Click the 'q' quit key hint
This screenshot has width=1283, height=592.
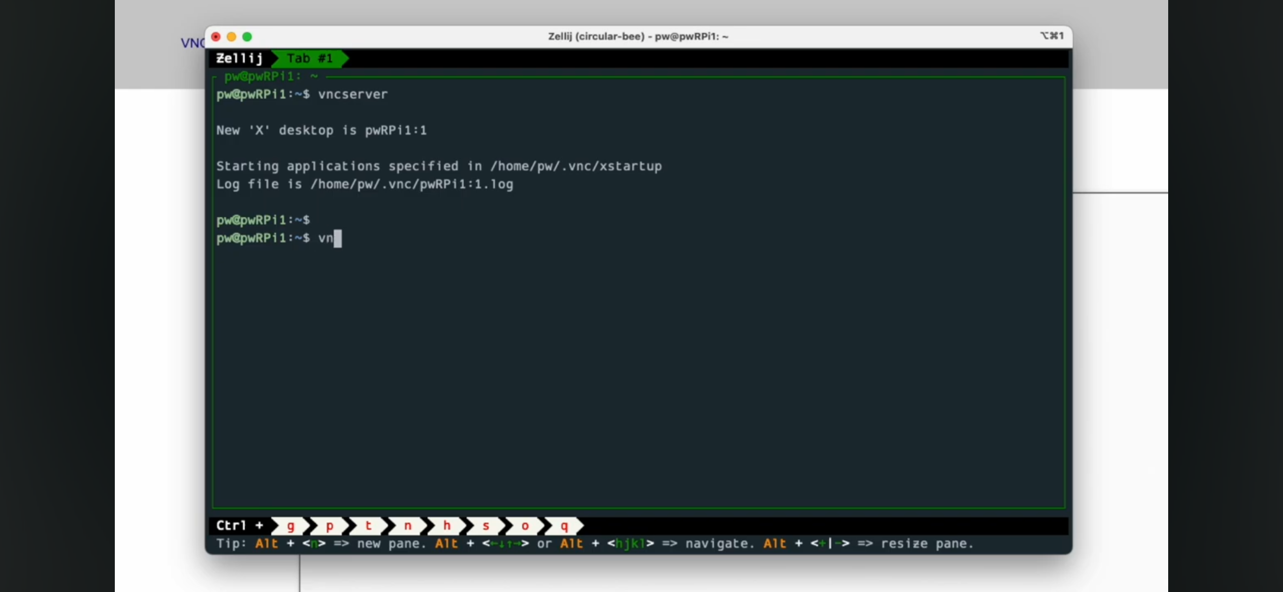pos(564,526)
